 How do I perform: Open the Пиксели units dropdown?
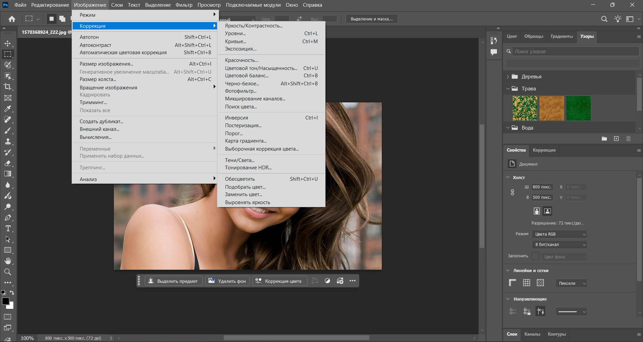tap(571, 283)
